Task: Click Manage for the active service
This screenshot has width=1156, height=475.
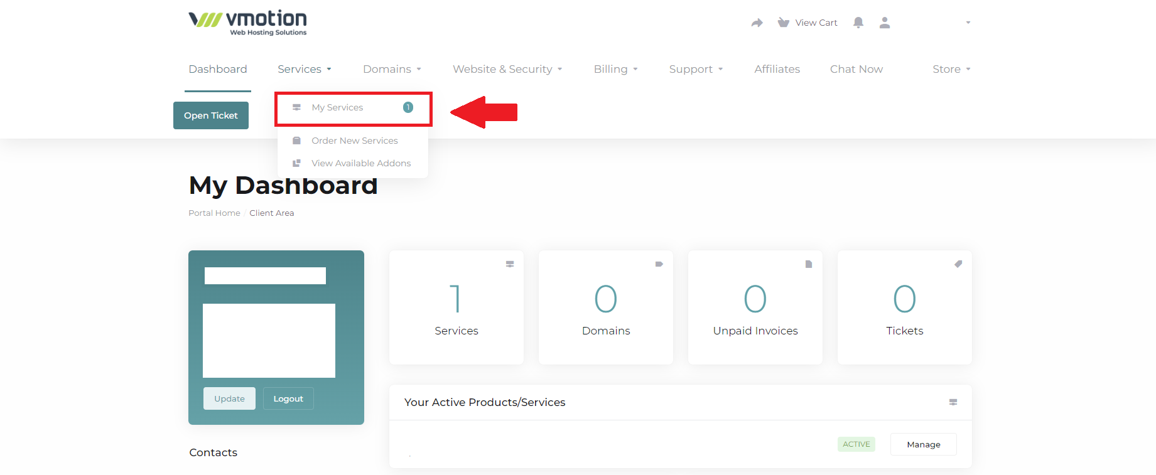Action: point(924,444)
